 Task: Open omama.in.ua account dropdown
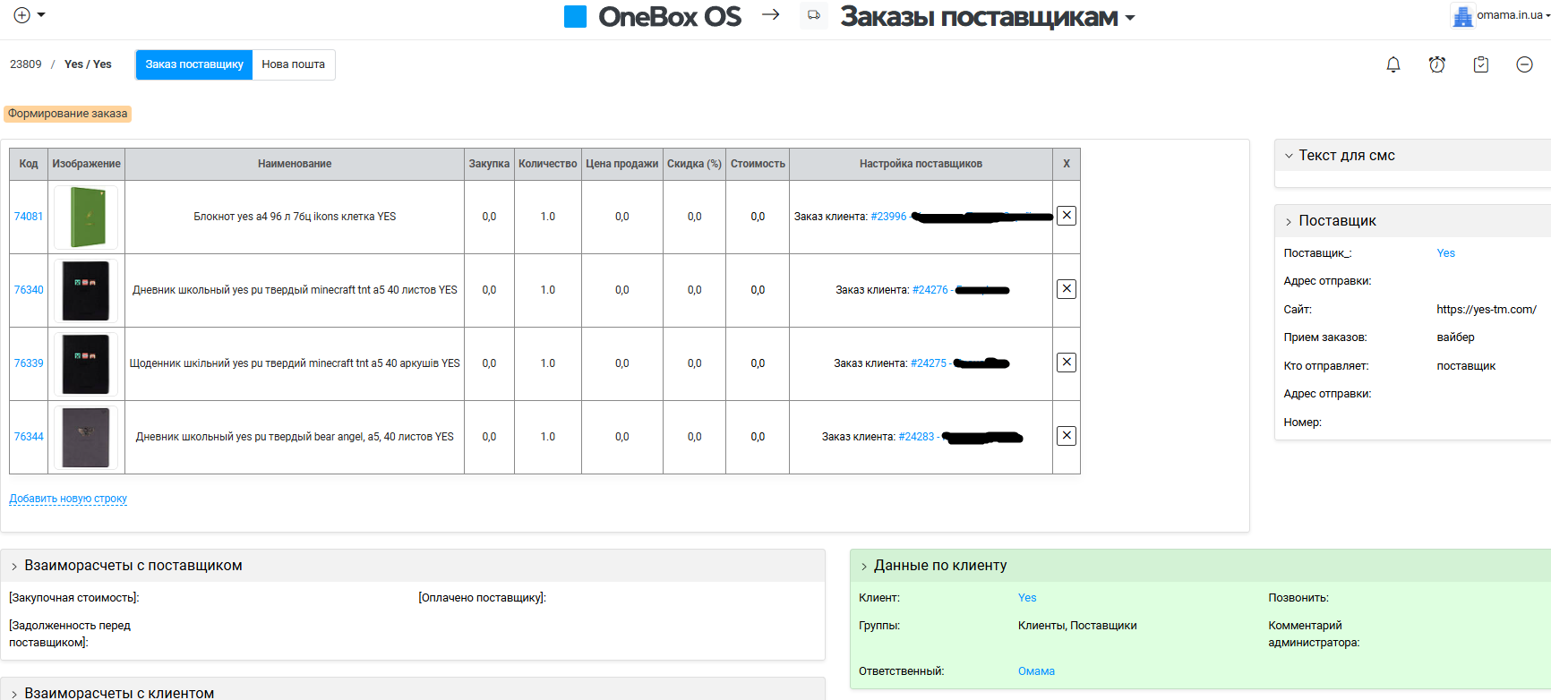point(1547,16)
